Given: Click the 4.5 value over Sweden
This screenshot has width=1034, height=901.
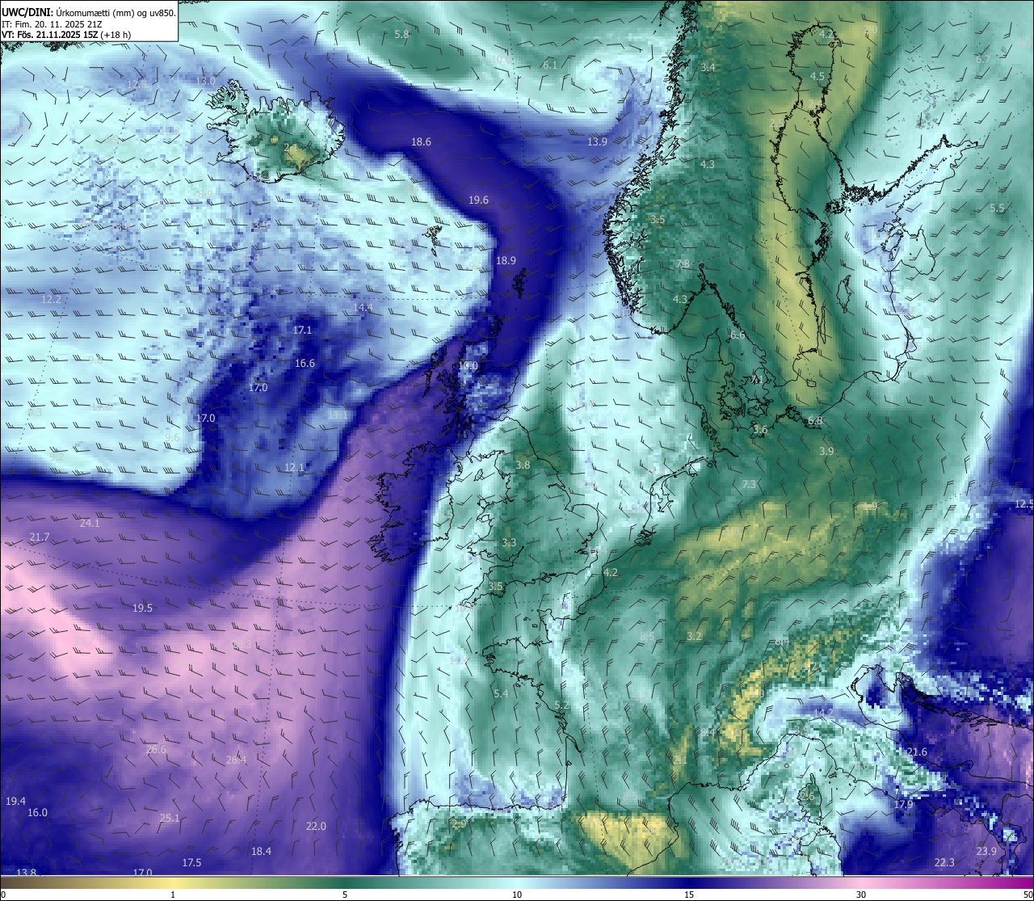Looking at the screenshot, I should point(818,76).
